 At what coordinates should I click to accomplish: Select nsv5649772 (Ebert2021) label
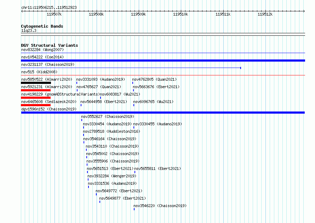119,191
